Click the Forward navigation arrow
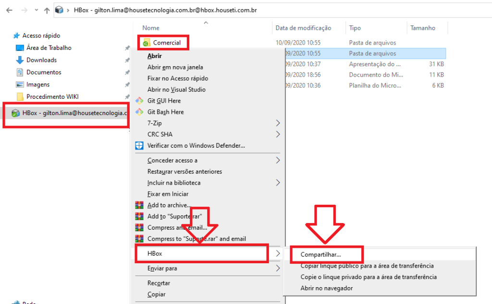 (x=24, y=11)
